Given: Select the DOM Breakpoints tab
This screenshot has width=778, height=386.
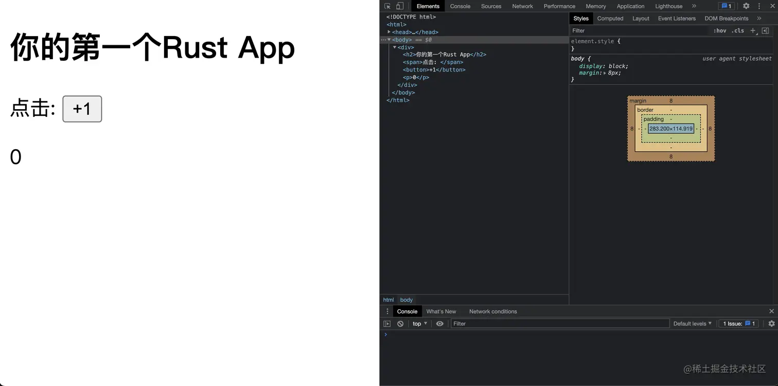Looking at the screenshot, I should point(726,19).
